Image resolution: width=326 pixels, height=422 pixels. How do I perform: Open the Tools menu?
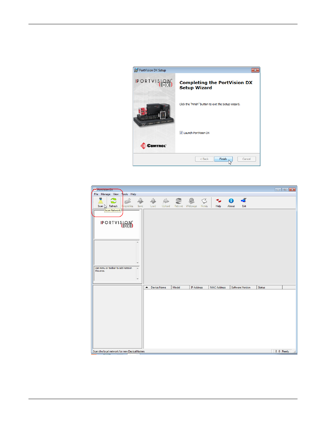point(125,194)
